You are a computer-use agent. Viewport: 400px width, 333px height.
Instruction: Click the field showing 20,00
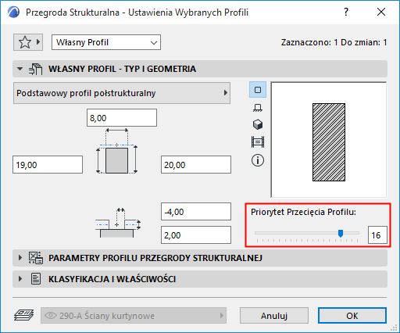[196, 165]
